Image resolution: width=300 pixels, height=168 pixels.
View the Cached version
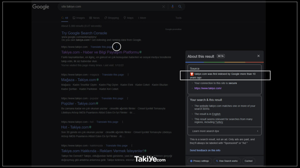coord(248,161)
